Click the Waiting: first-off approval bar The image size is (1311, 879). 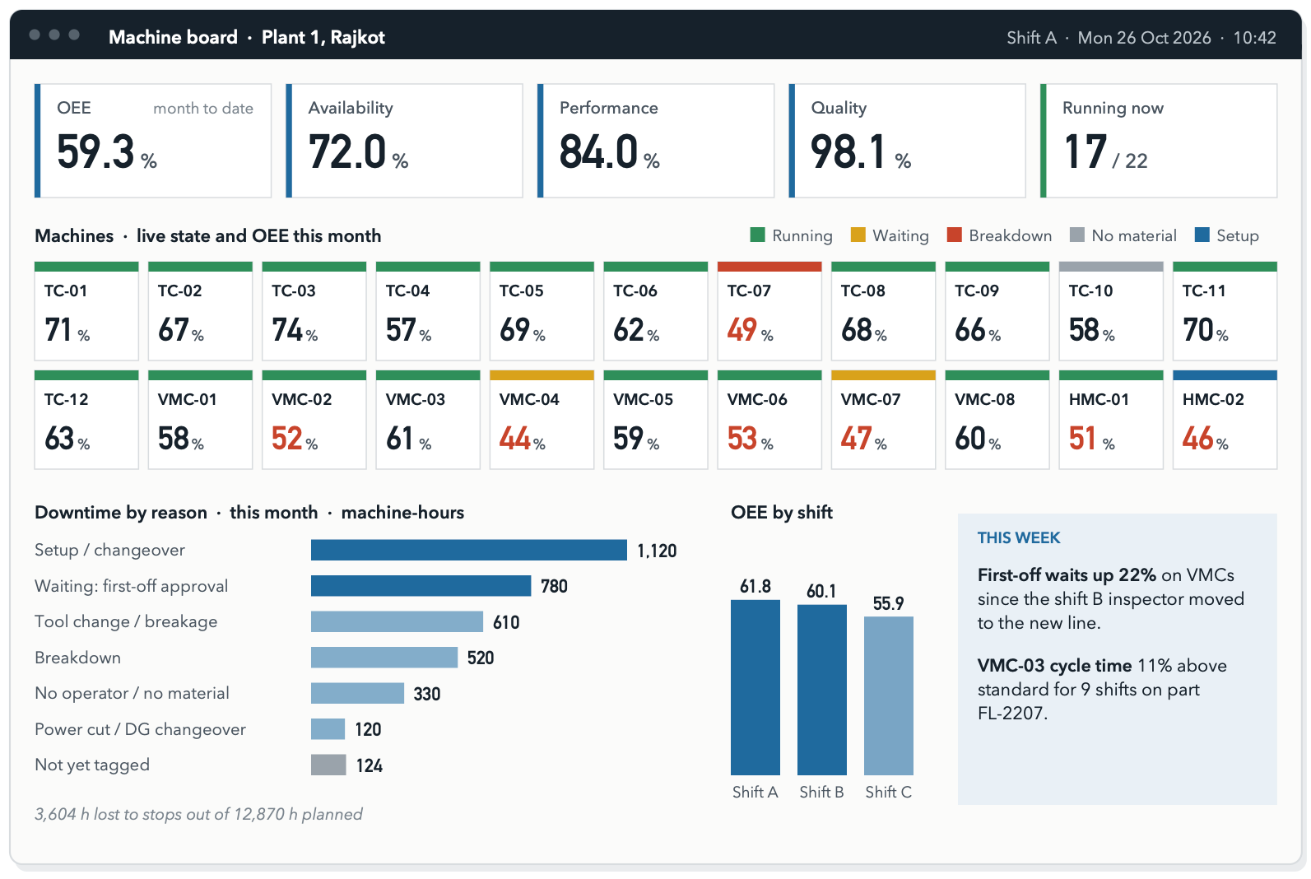point(421,586)
